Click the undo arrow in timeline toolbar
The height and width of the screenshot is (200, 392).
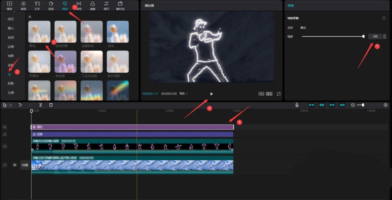(20, 105)
